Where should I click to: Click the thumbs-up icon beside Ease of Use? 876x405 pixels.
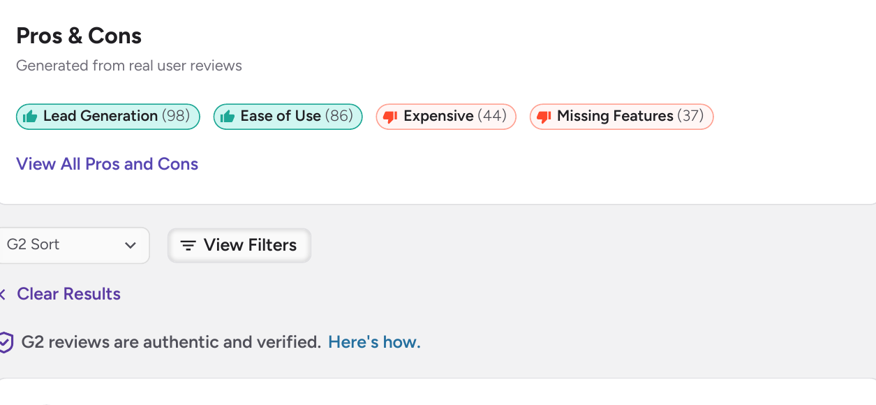pos(228,117)
